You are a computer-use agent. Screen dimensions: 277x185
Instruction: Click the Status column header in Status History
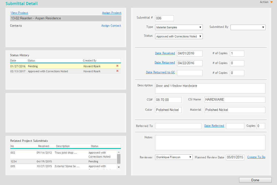(31, 60)
